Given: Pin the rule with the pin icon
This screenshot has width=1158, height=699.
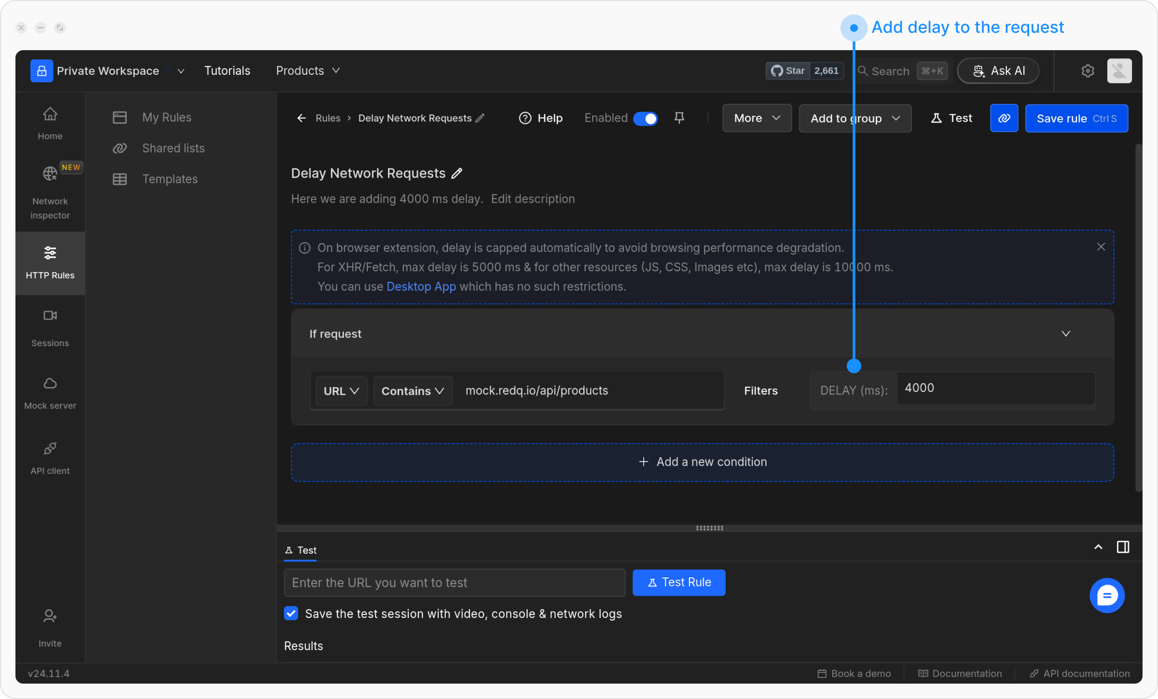Looking at the screenshot, I should pyautogui.click(x=679, y=118).
